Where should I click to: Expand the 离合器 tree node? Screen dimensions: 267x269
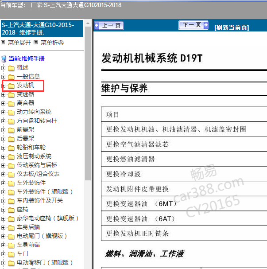click(3, 103)
